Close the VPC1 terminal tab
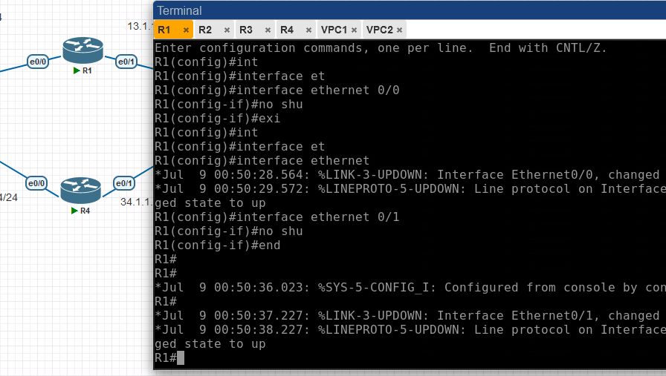Viewport: 666px width, 376px height. (355, 30)
